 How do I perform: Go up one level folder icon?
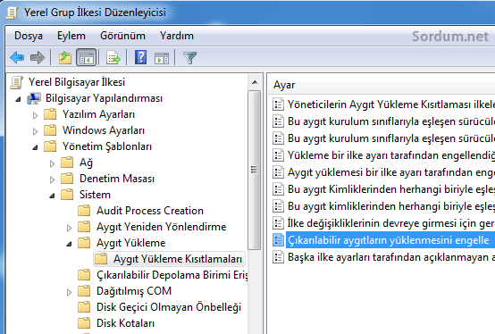[x=65, y=58]
